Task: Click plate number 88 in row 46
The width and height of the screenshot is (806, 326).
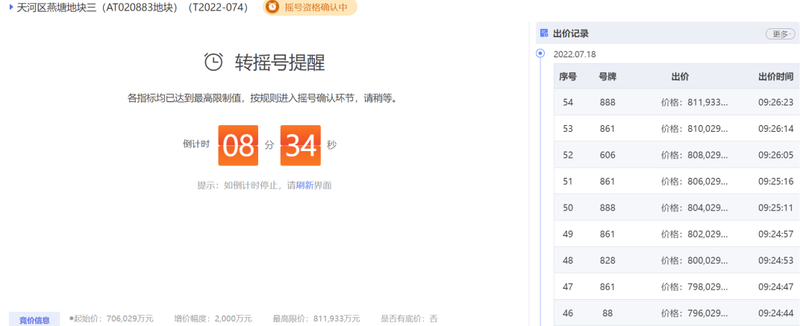Action: [607, 313]
